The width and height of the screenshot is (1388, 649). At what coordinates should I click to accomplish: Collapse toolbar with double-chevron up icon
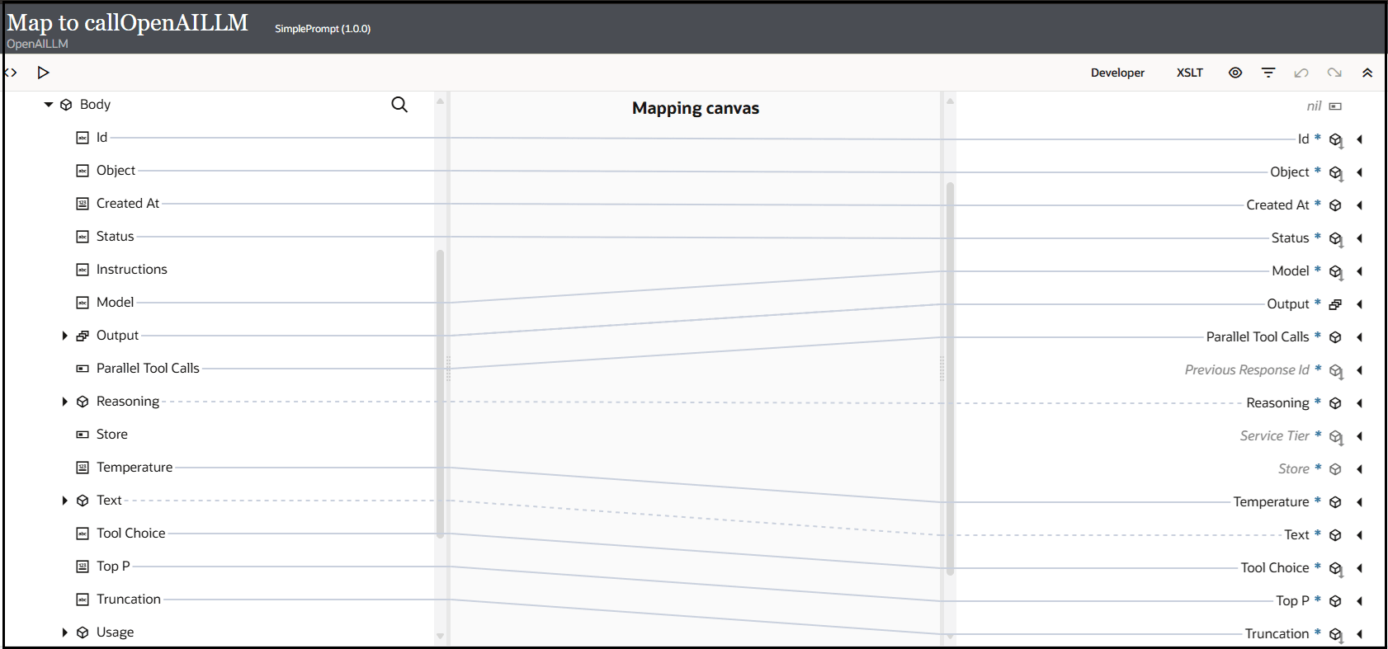[1367, 73]
